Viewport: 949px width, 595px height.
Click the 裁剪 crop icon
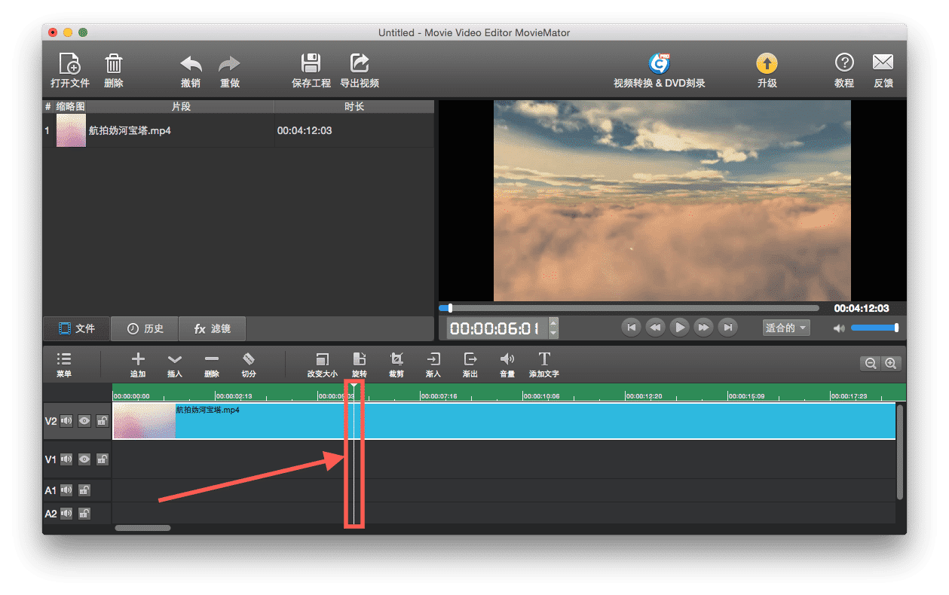coord(396,359)
